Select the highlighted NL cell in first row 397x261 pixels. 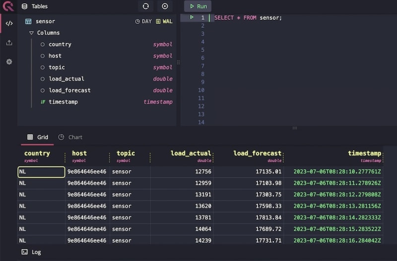(x=41, y=172)
